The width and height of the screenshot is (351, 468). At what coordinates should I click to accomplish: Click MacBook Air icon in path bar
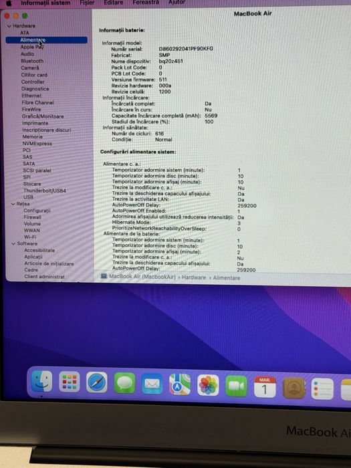click(x=104, y=275)
